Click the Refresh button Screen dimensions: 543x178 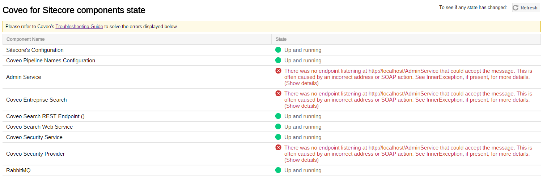pos(526,8)
